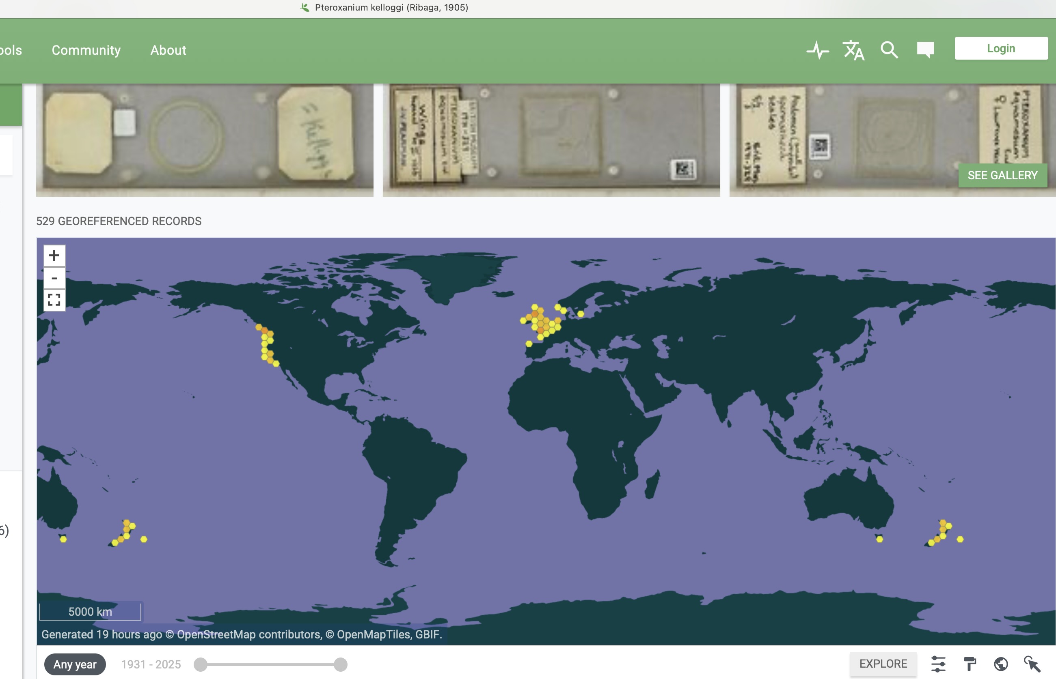This screenshot has height=679, width=1056.
Task: Open the map filter sliders icon
Action: [938, 664]
